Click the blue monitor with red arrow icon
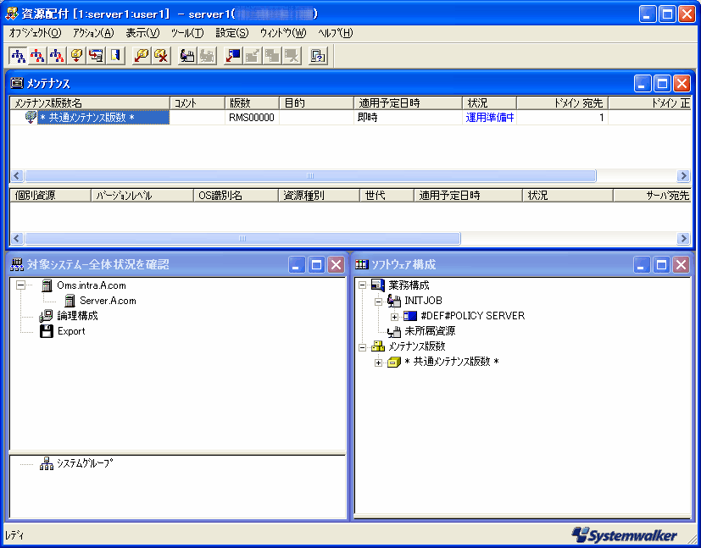This screenshot has height=548, width=701. click(233, 56)
